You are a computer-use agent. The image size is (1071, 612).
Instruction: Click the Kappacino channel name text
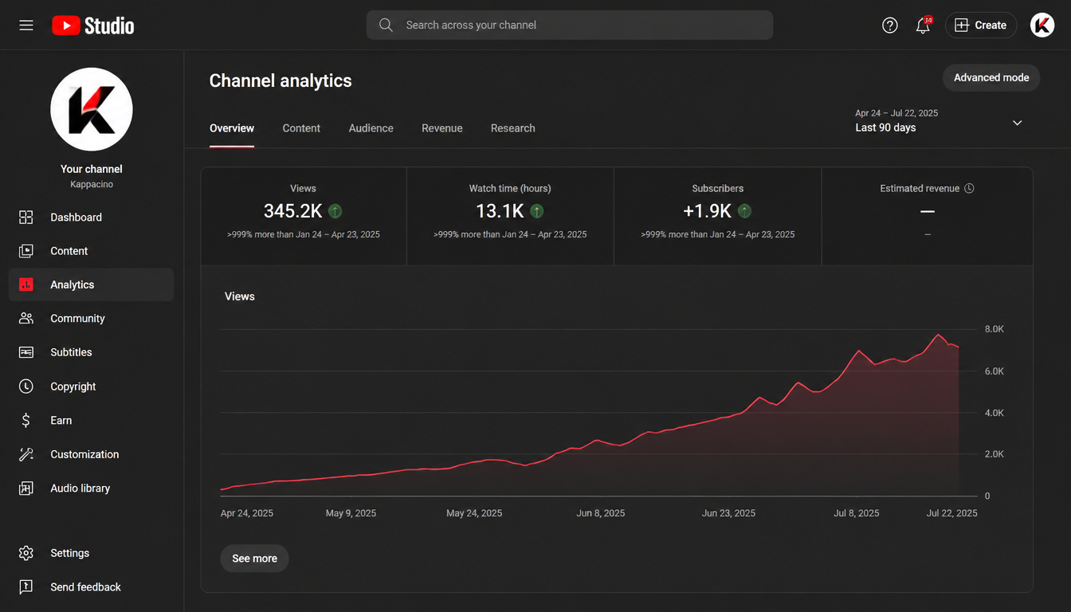92,185
